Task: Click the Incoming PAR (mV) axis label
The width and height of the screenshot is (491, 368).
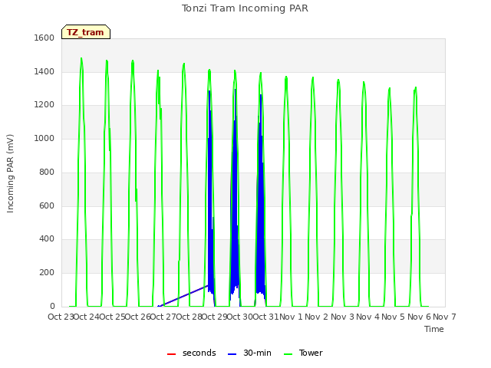Action: tap(10, 174)
